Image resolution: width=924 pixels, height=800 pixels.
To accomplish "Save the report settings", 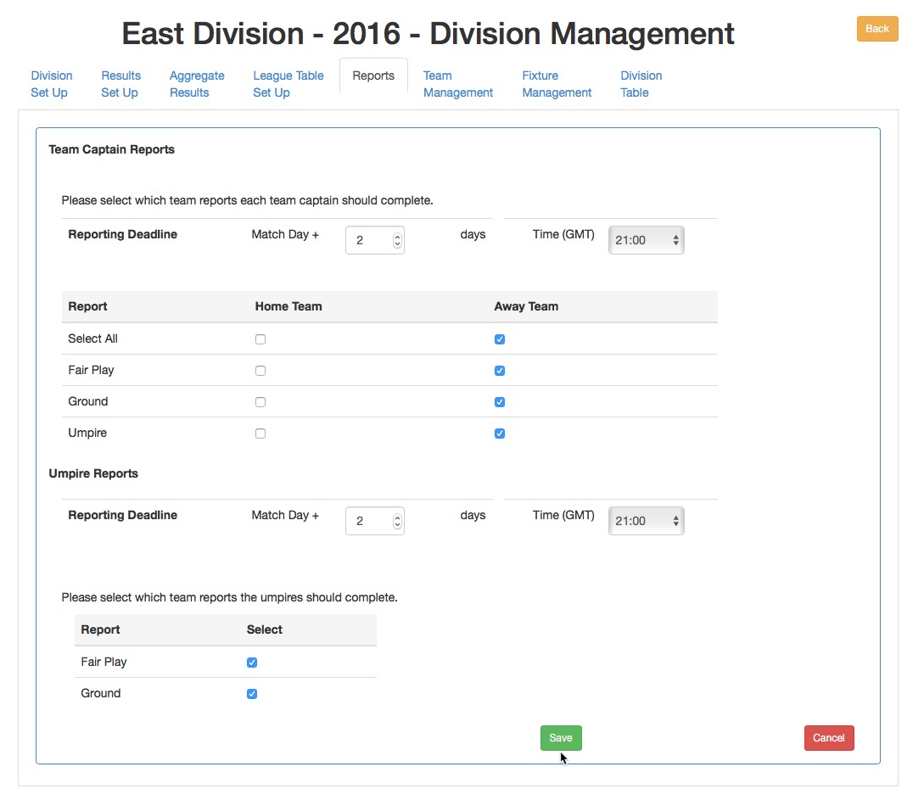I will coord(561,738).
